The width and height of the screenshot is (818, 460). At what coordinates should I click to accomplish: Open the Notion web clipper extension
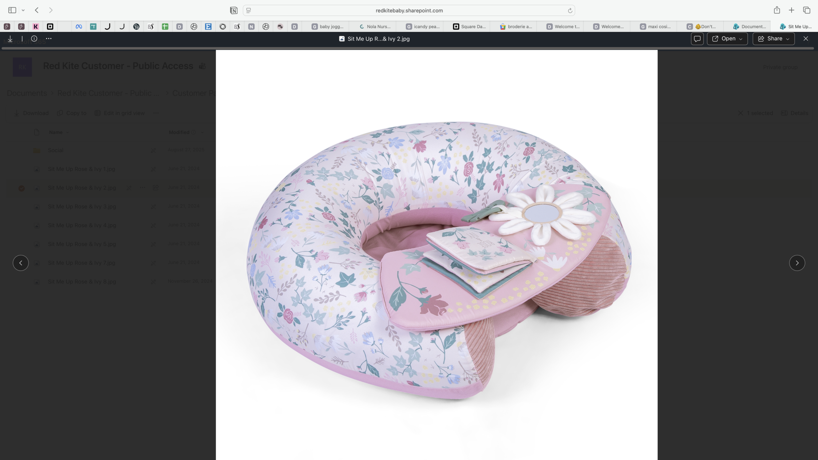click(x=234, y=10)
